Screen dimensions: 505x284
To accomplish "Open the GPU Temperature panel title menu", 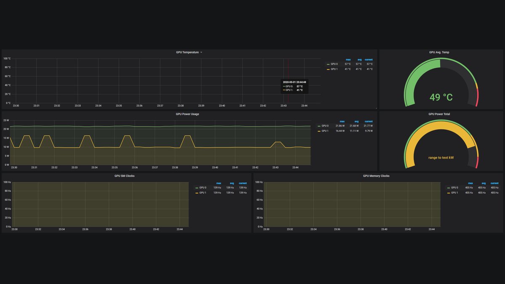I will pos(187,52).
